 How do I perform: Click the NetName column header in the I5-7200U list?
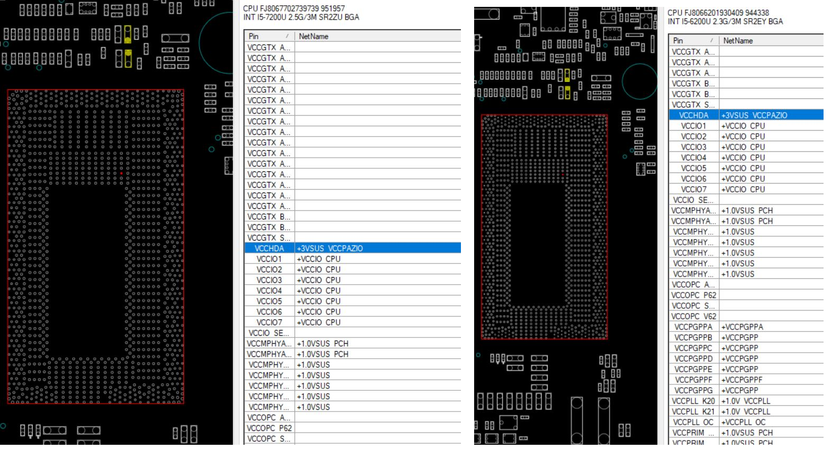tap(313, 36)
